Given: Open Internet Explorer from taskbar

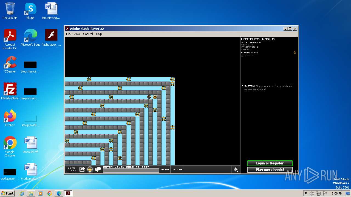Looking at the screenshot, I should (x=22, y=193).
